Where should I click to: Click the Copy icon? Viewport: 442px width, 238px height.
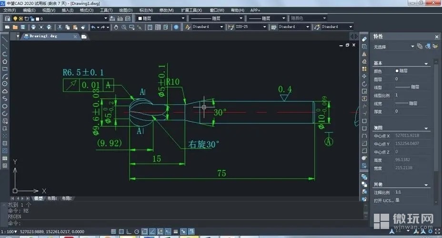(67, 27)
